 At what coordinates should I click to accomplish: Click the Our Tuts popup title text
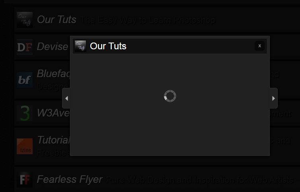coord(108,46)
